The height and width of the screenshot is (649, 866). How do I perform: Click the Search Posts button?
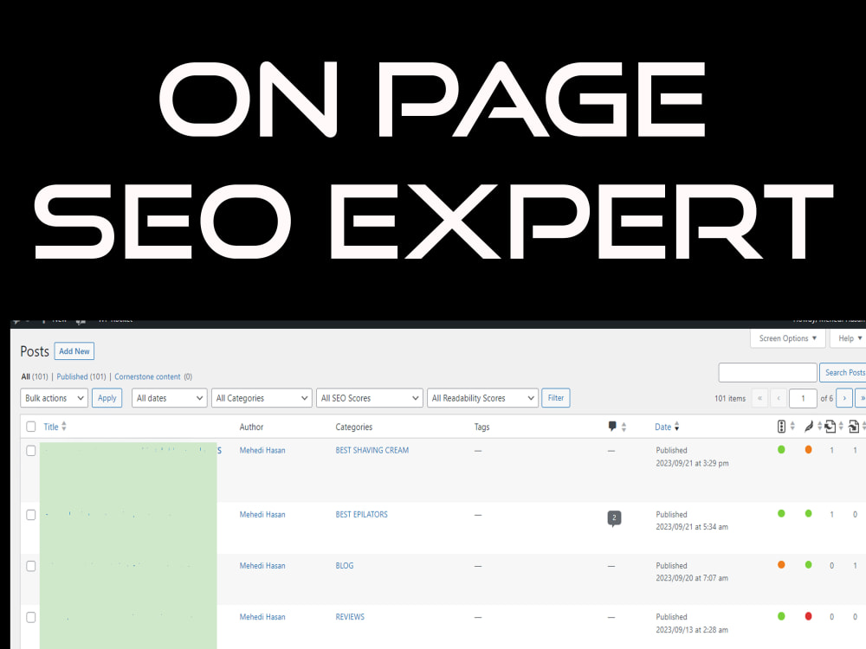click(x=843, y=372)
